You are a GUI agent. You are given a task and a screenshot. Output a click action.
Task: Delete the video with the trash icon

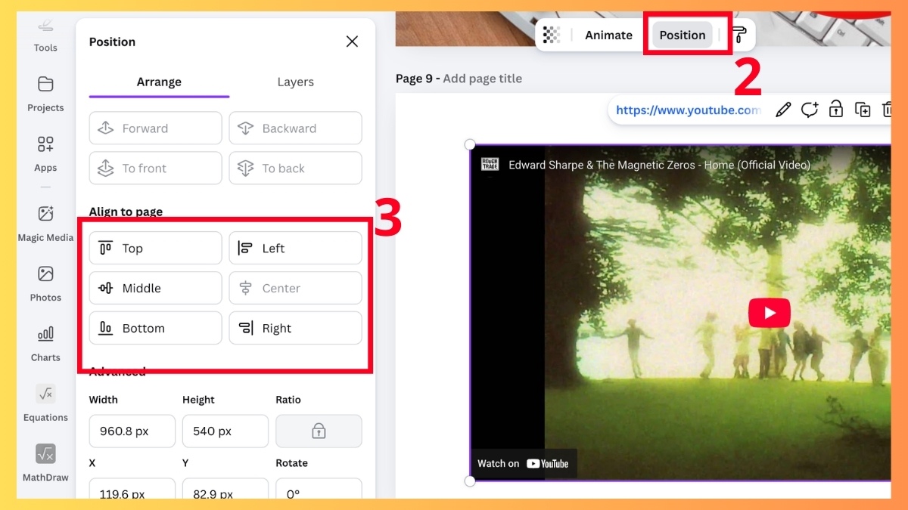click(x=889, y=110)
